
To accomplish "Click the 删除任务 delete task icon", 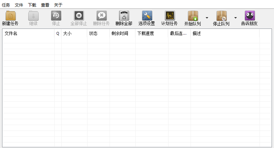I will point(102,16).
